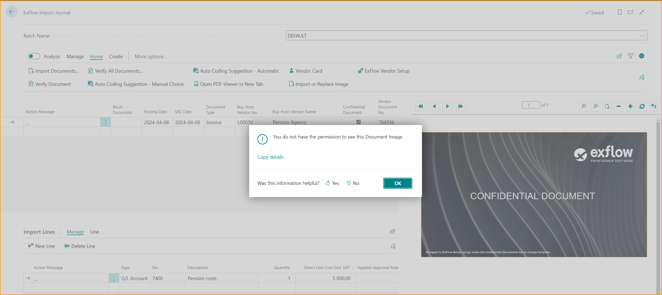Click Verify All Documents action
The image size is (662, 295).
[x=115, y=71]
